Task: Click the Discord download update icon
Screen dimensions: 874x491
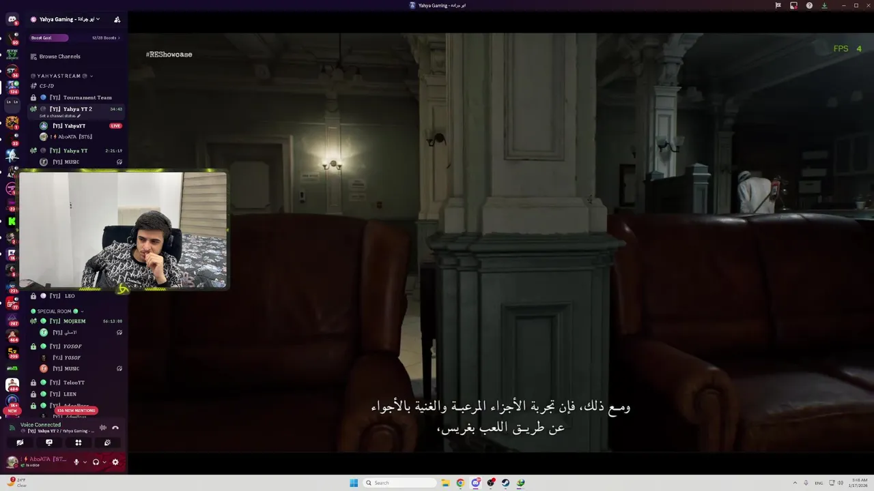Action: [x=824, y=5]
